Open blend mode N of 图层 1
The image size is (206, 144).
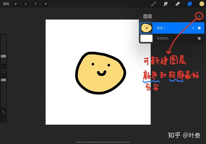(x=193, y=28)
